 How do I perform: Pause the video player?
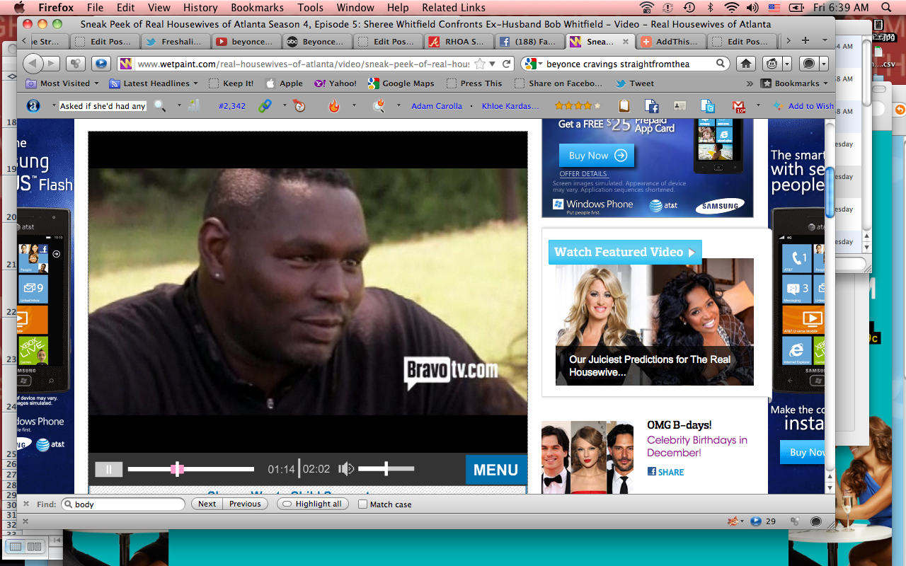click(x=108, y=469)
